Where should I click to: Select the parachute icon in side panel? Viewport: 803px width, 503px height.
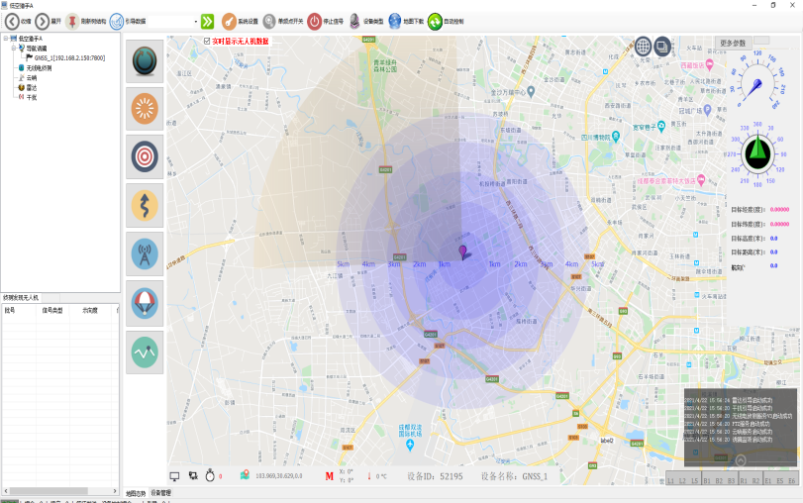pos(145,303)
